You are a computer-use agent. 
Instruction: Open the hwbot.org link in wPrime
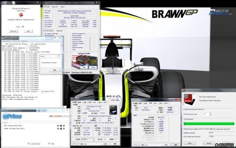tap(59, 116)
